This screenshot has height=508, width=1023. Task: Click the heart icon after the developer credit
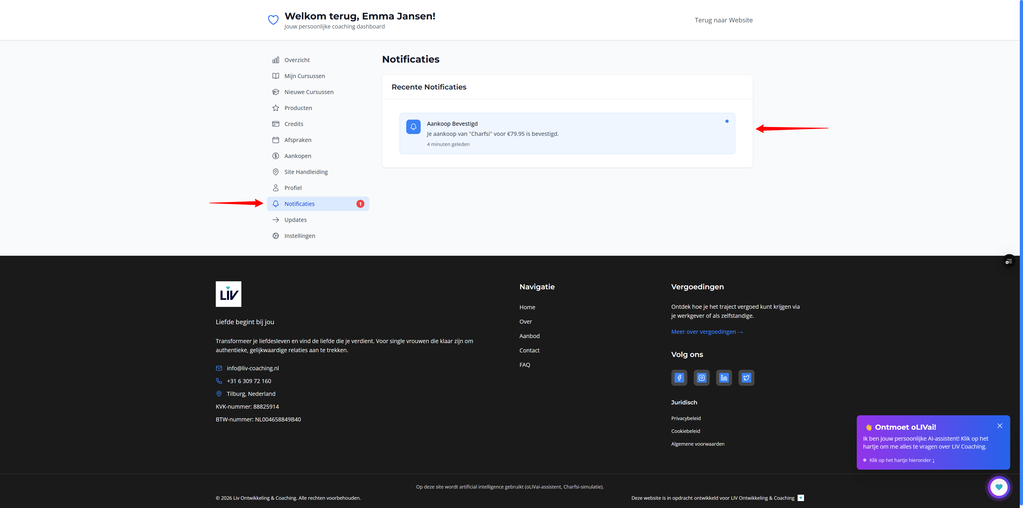point(801,498)
